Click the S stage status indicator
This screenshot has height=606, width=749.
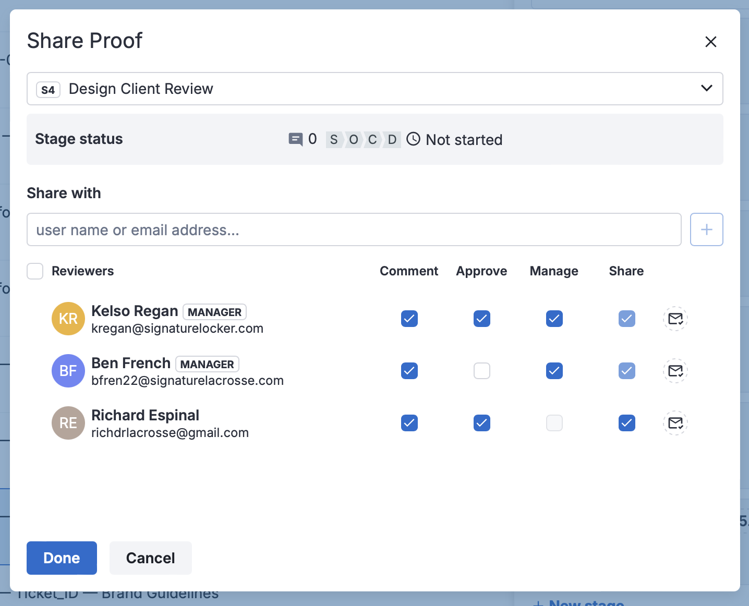(334, 140)
